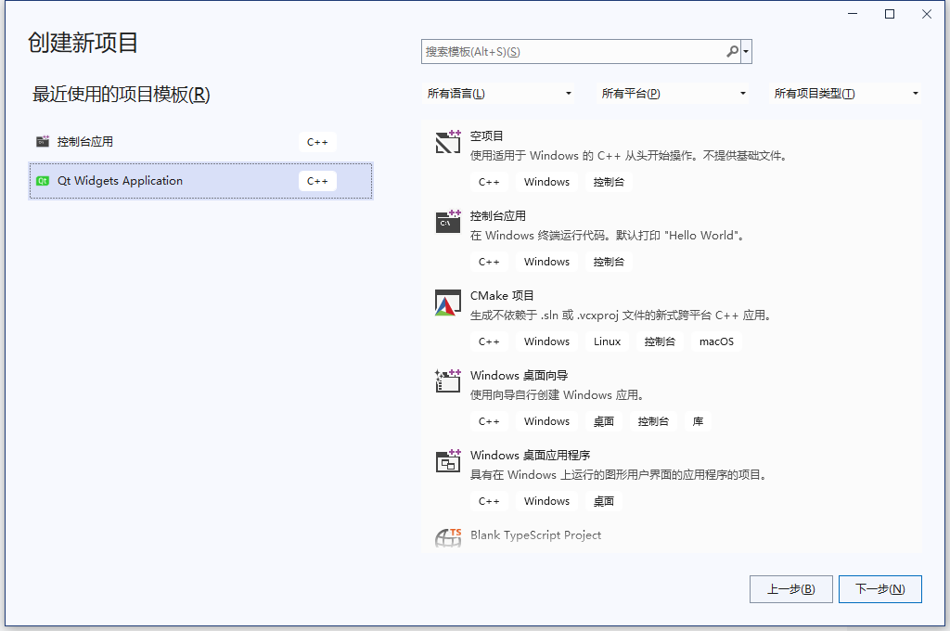950x631 pixels.
Task: Open the 所有项目类型(T) dropdown
Action: point(846,94)
